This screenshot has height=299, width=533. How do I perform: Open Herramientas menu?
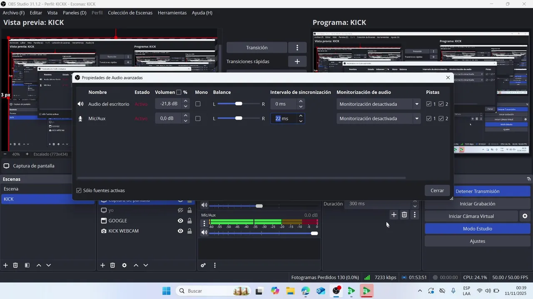[172, 13]
